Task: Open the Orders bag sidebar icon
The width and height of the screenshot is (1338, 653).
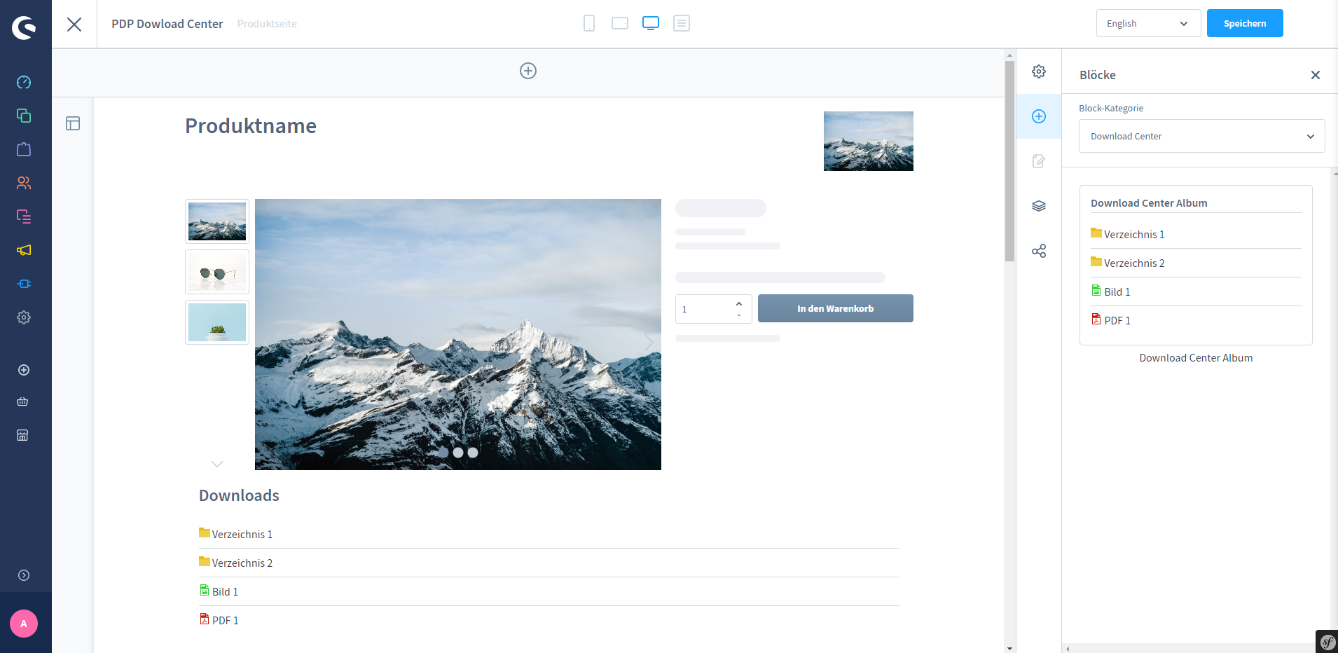Action: (x=24, y=149)
